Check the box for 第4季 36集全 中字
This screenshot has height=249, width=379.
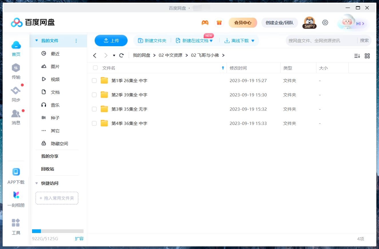click(x=94, y=123)
